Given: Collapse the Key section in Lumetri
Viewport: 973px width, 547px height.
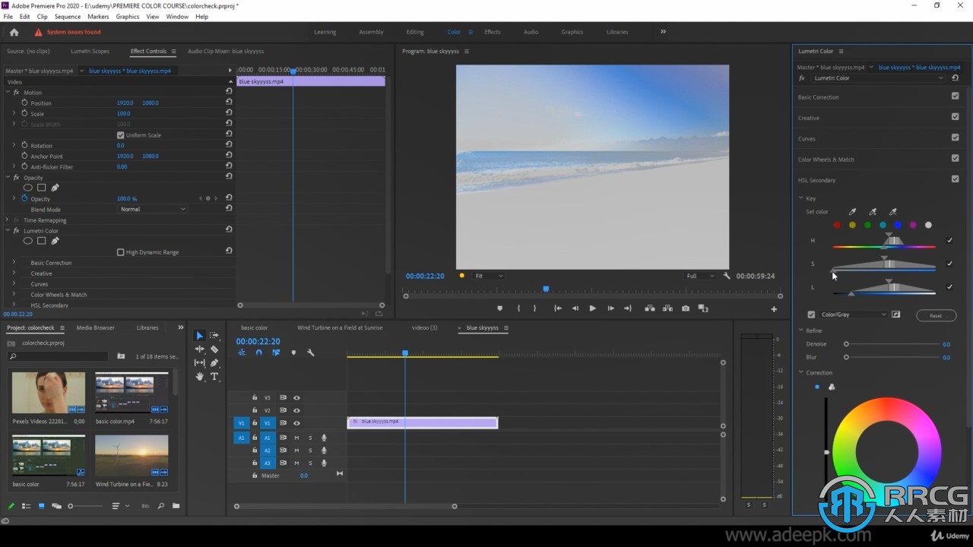Looking at the screenshot, I should tap(800, 198).
